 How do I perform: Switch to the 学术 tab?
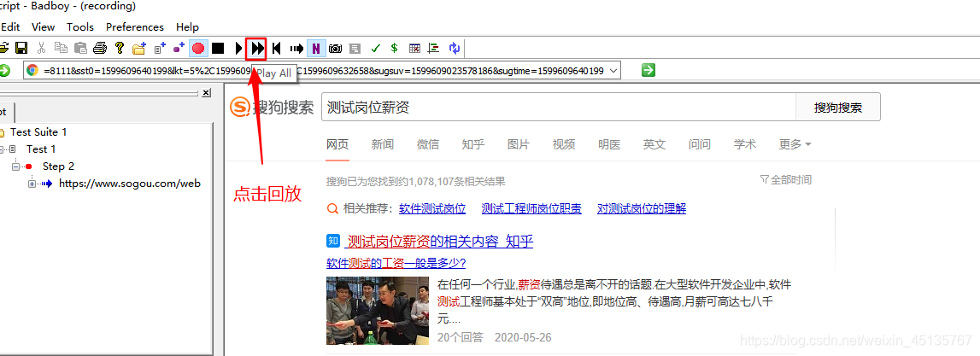pyautogui.click(x=745, y=144)
